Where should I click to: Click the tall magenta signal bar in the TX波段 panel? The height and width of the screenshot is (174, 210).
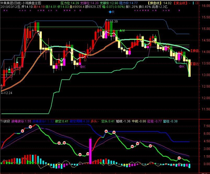click(x=90, y=151)
